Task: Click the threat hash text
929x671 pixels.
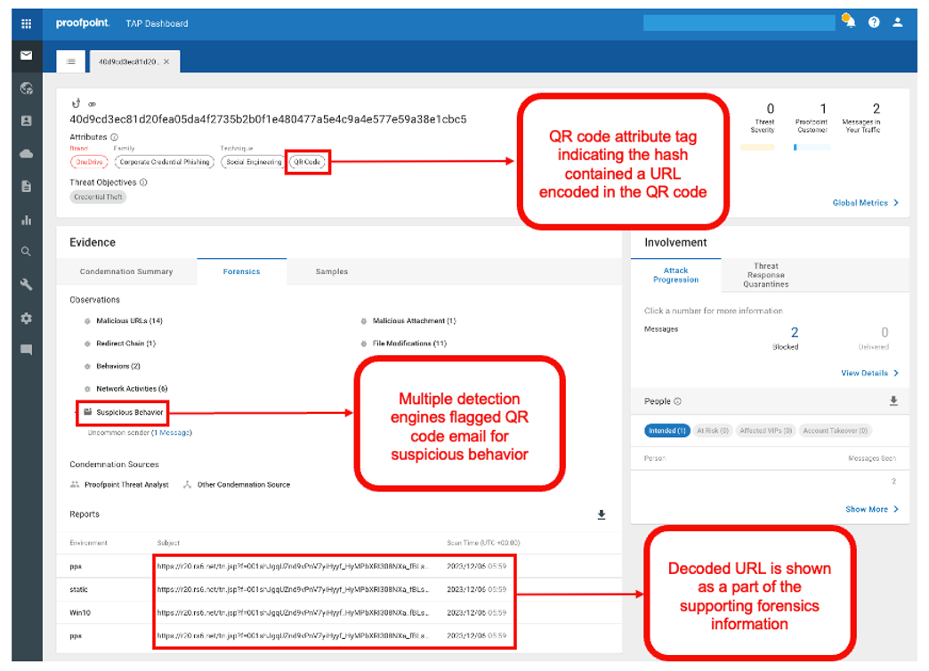Action: 268,119
